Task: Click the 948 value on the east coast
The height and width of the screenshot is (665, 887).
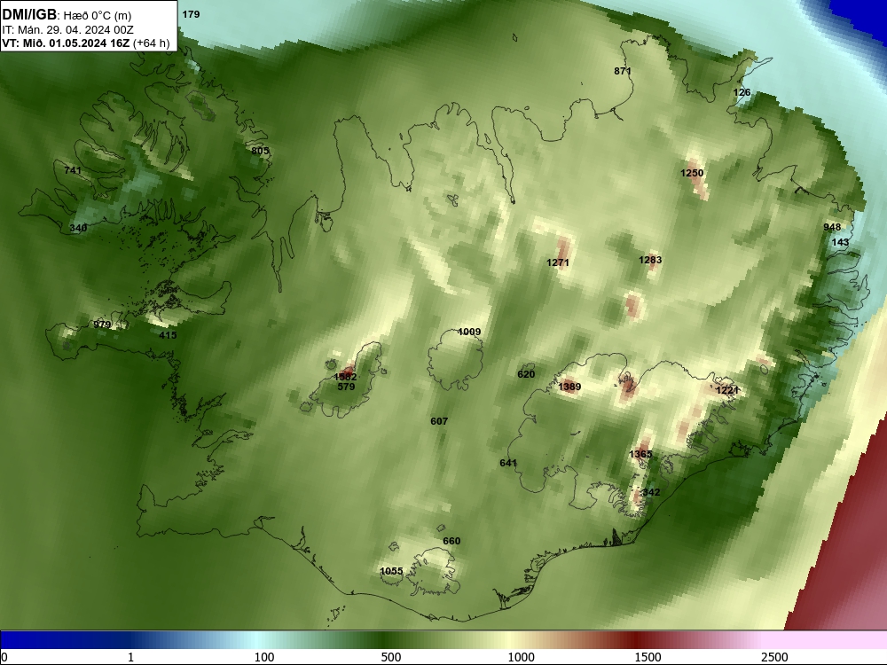Action: [x=832, y=227]
